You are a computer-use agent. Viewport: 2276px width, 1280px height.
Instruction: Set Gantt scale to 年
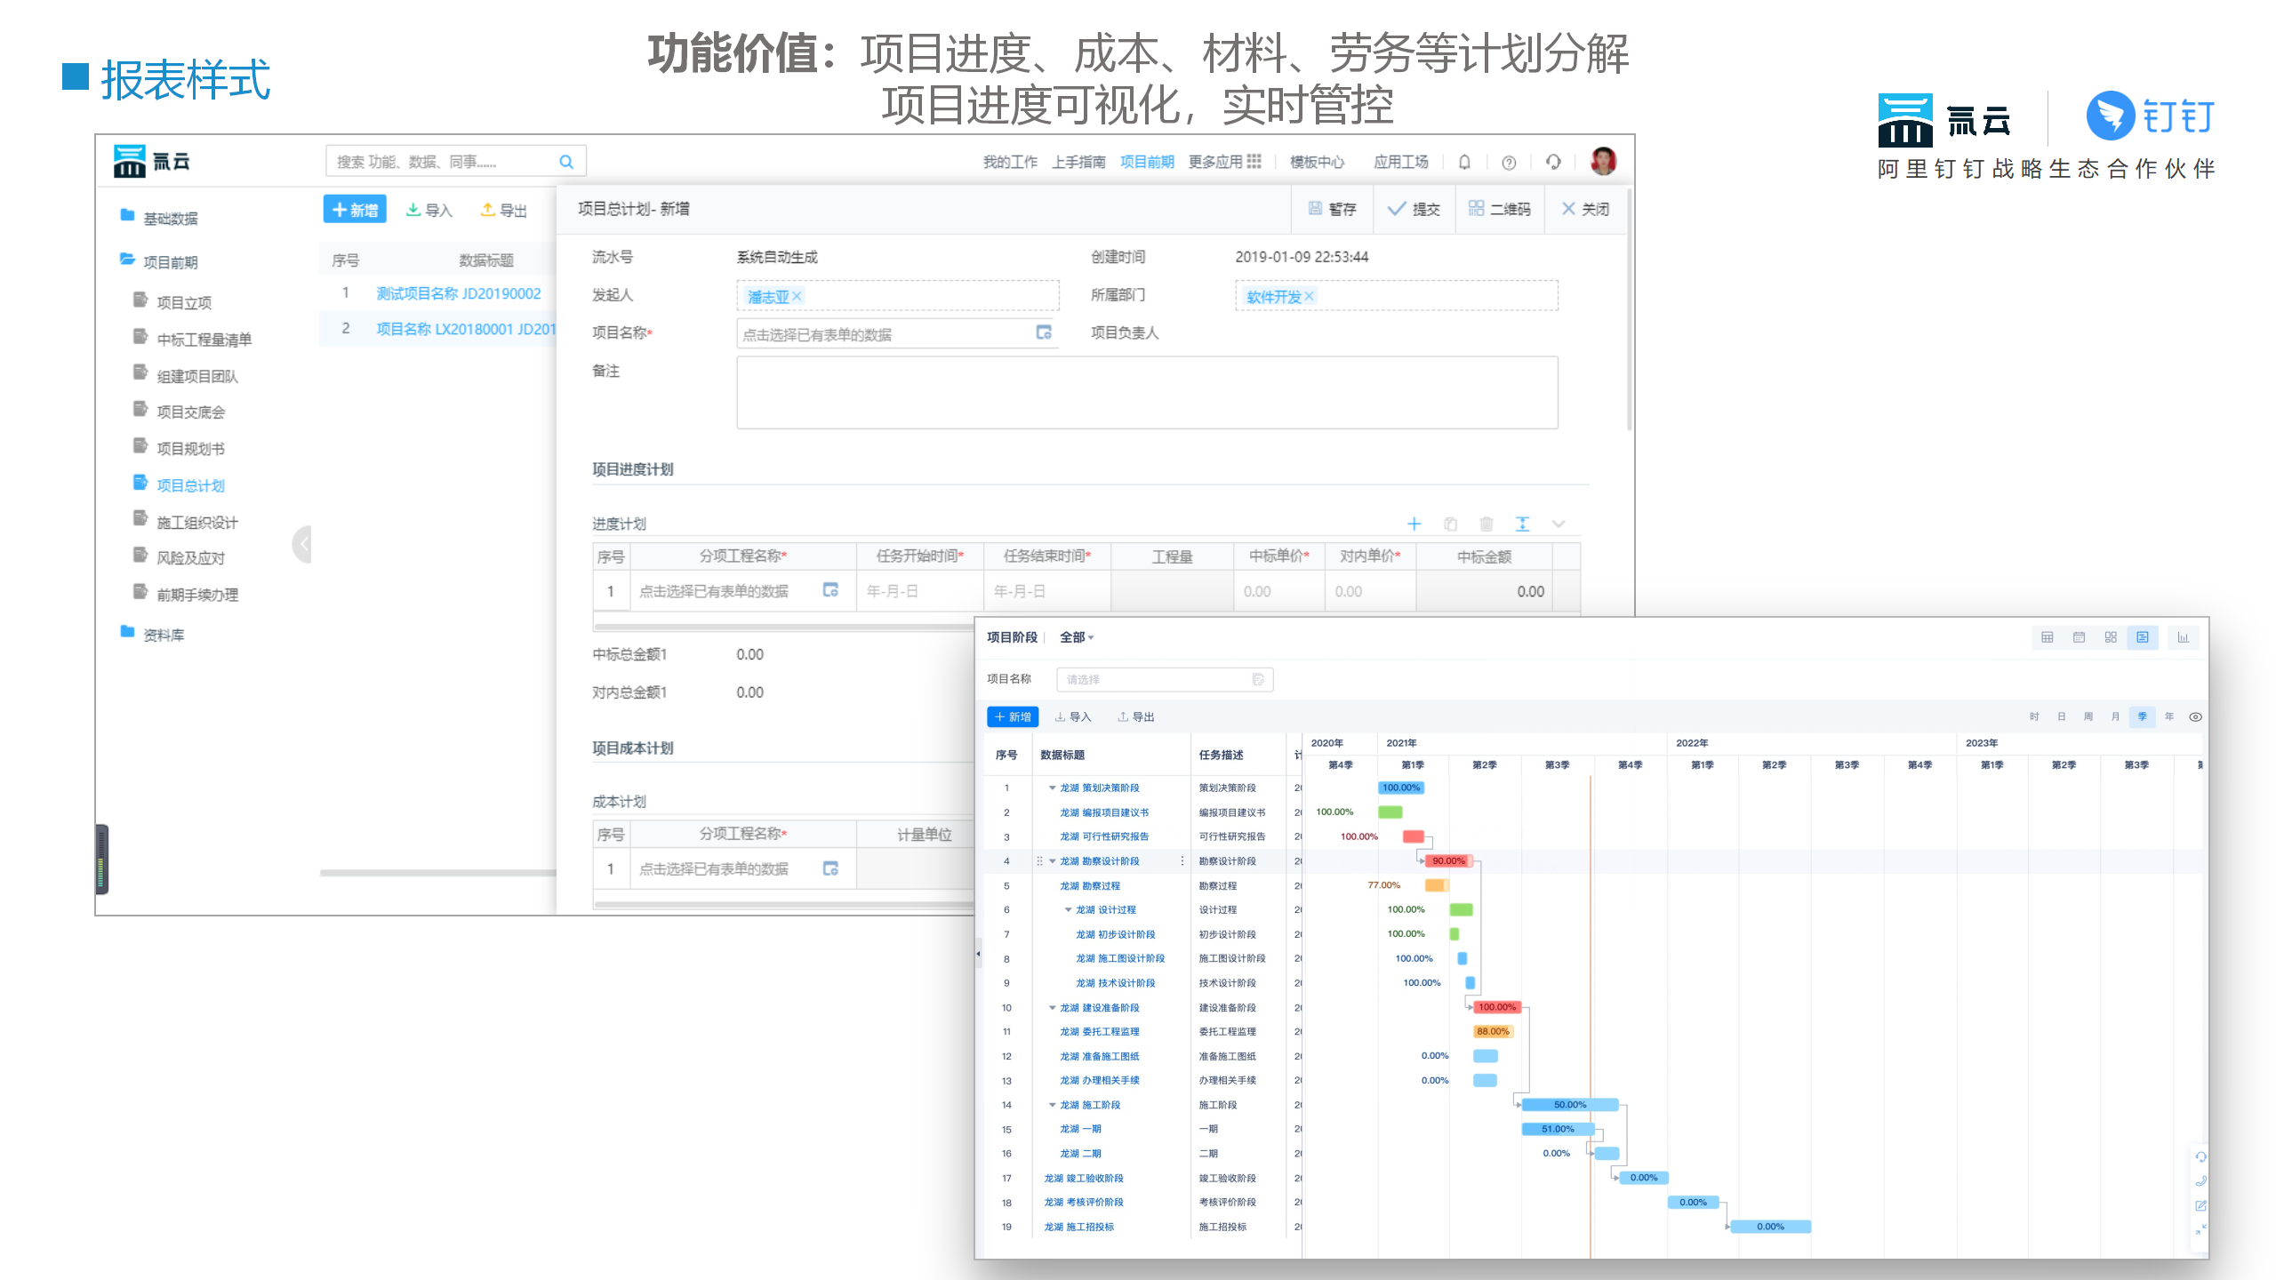2169,716
